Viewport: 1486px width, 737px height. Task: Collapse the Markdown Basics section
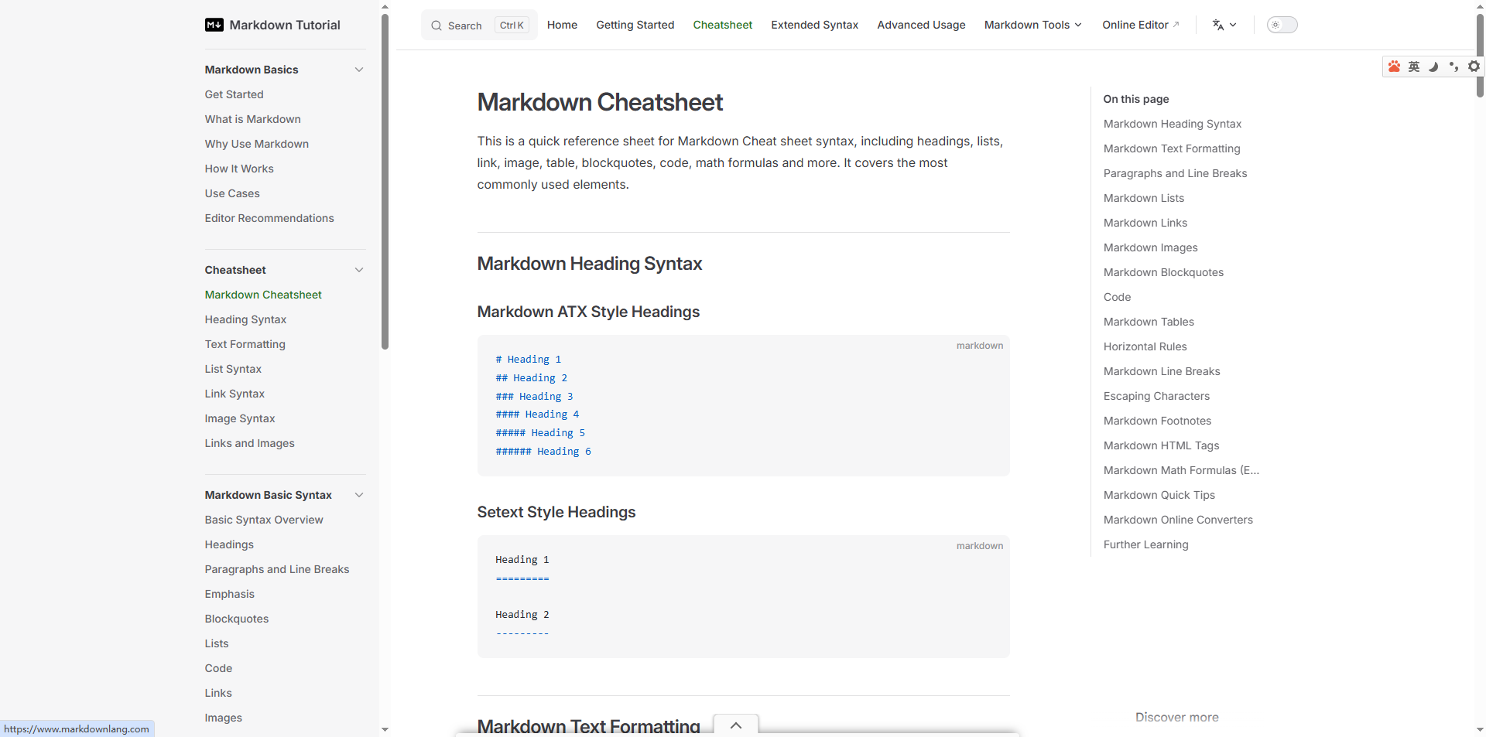coord(359,70)
